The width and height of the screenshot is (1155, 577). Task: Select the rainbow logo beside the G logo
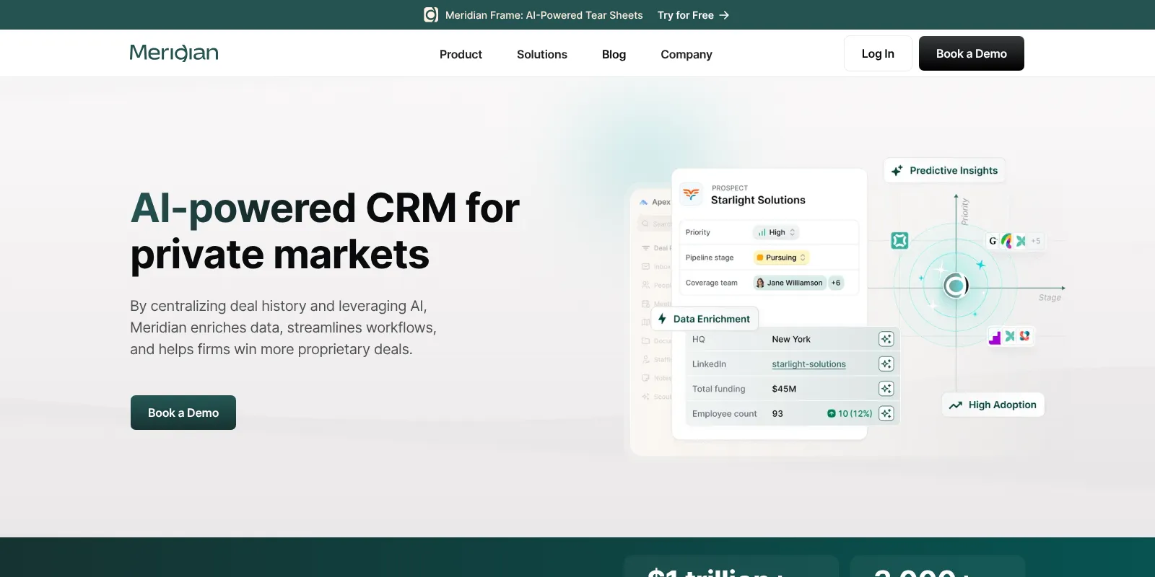coord(1007,241)
